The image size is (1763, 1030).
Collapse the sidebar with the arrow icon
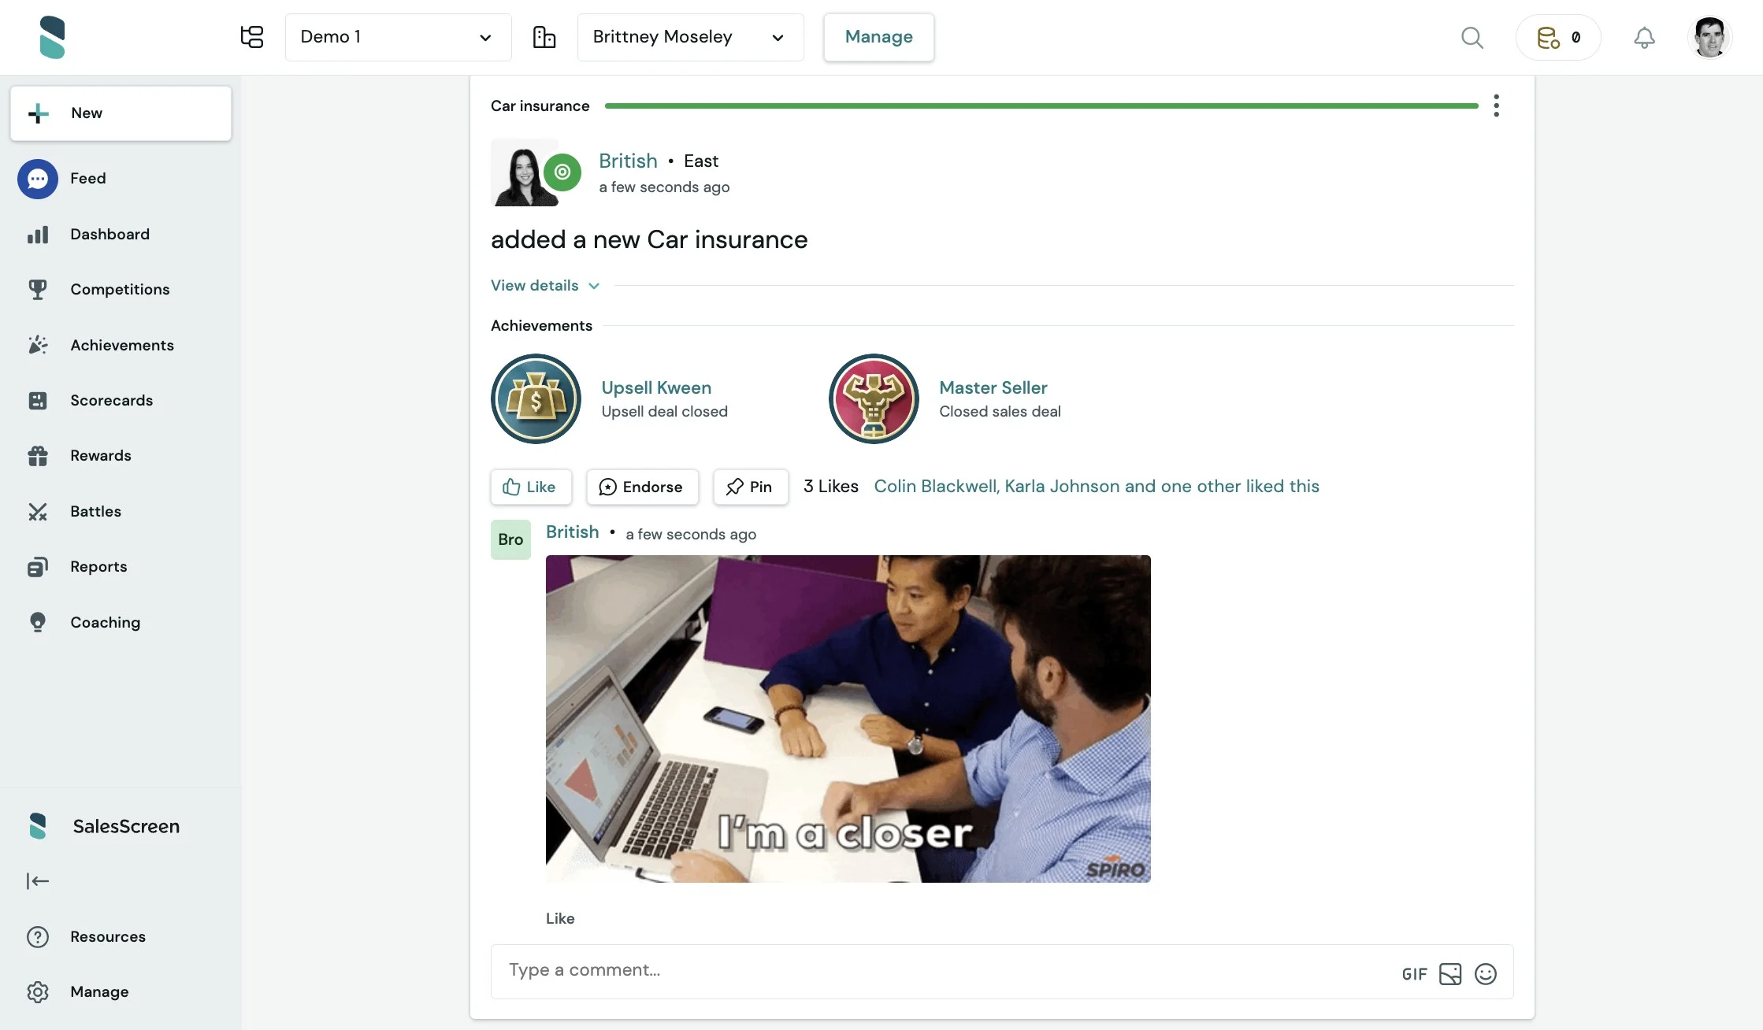tap(38, 881)
